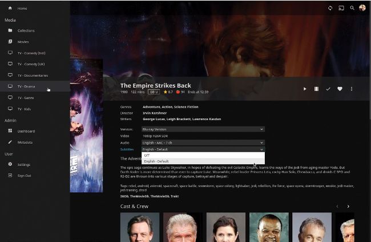Toggle favorite heart for the movie

pos(340,89)
